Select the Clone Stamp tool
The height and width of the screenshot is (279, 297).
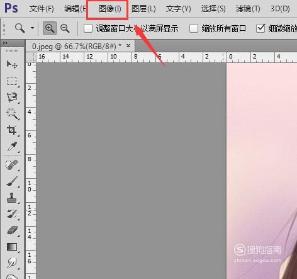coord(12,198)
